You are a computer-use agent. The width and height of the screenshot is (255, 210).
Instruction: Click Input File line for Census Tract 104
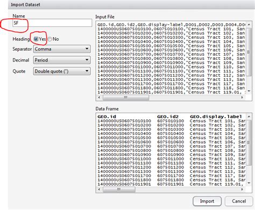172,42
